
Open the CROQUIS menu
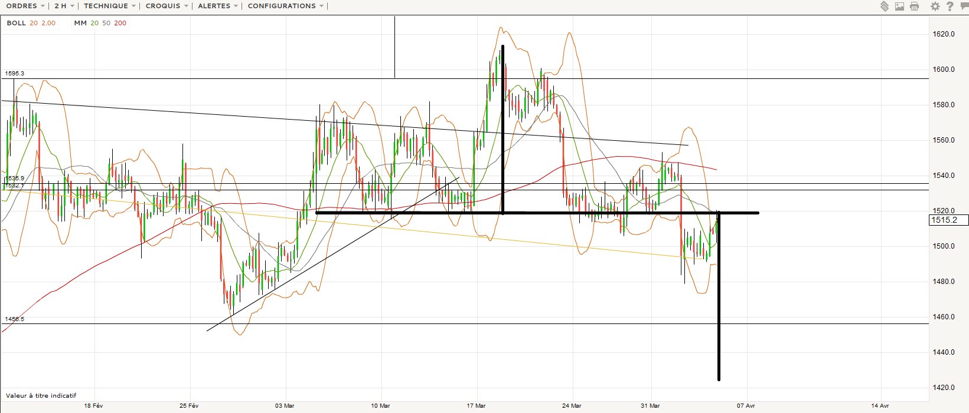(x=167, y=6)
